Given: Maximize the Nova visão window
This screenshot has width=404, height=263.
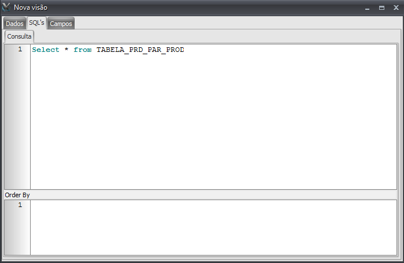Looking at the screenshot, I should point(381,7).
